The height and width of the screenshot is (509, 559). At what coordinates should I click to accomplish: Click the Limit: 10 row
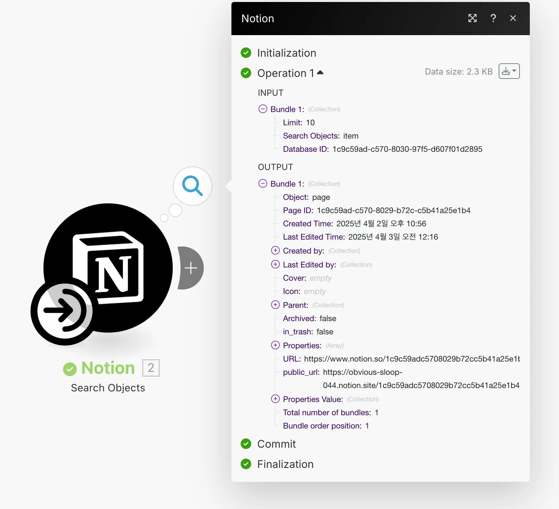(299, 123)
